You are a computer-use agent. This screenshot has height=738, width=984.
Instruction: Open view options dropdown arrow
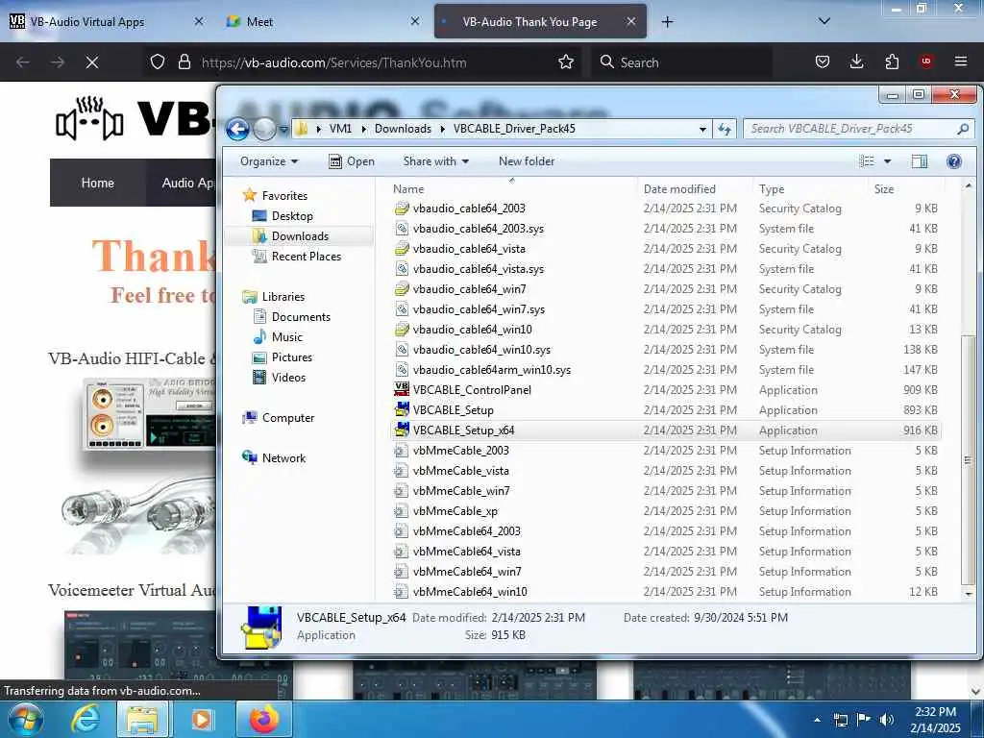point(887,161)
